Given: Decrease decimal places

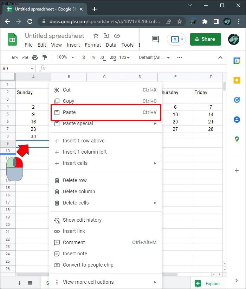Looking at the screenshot, I should pos(103,58).
